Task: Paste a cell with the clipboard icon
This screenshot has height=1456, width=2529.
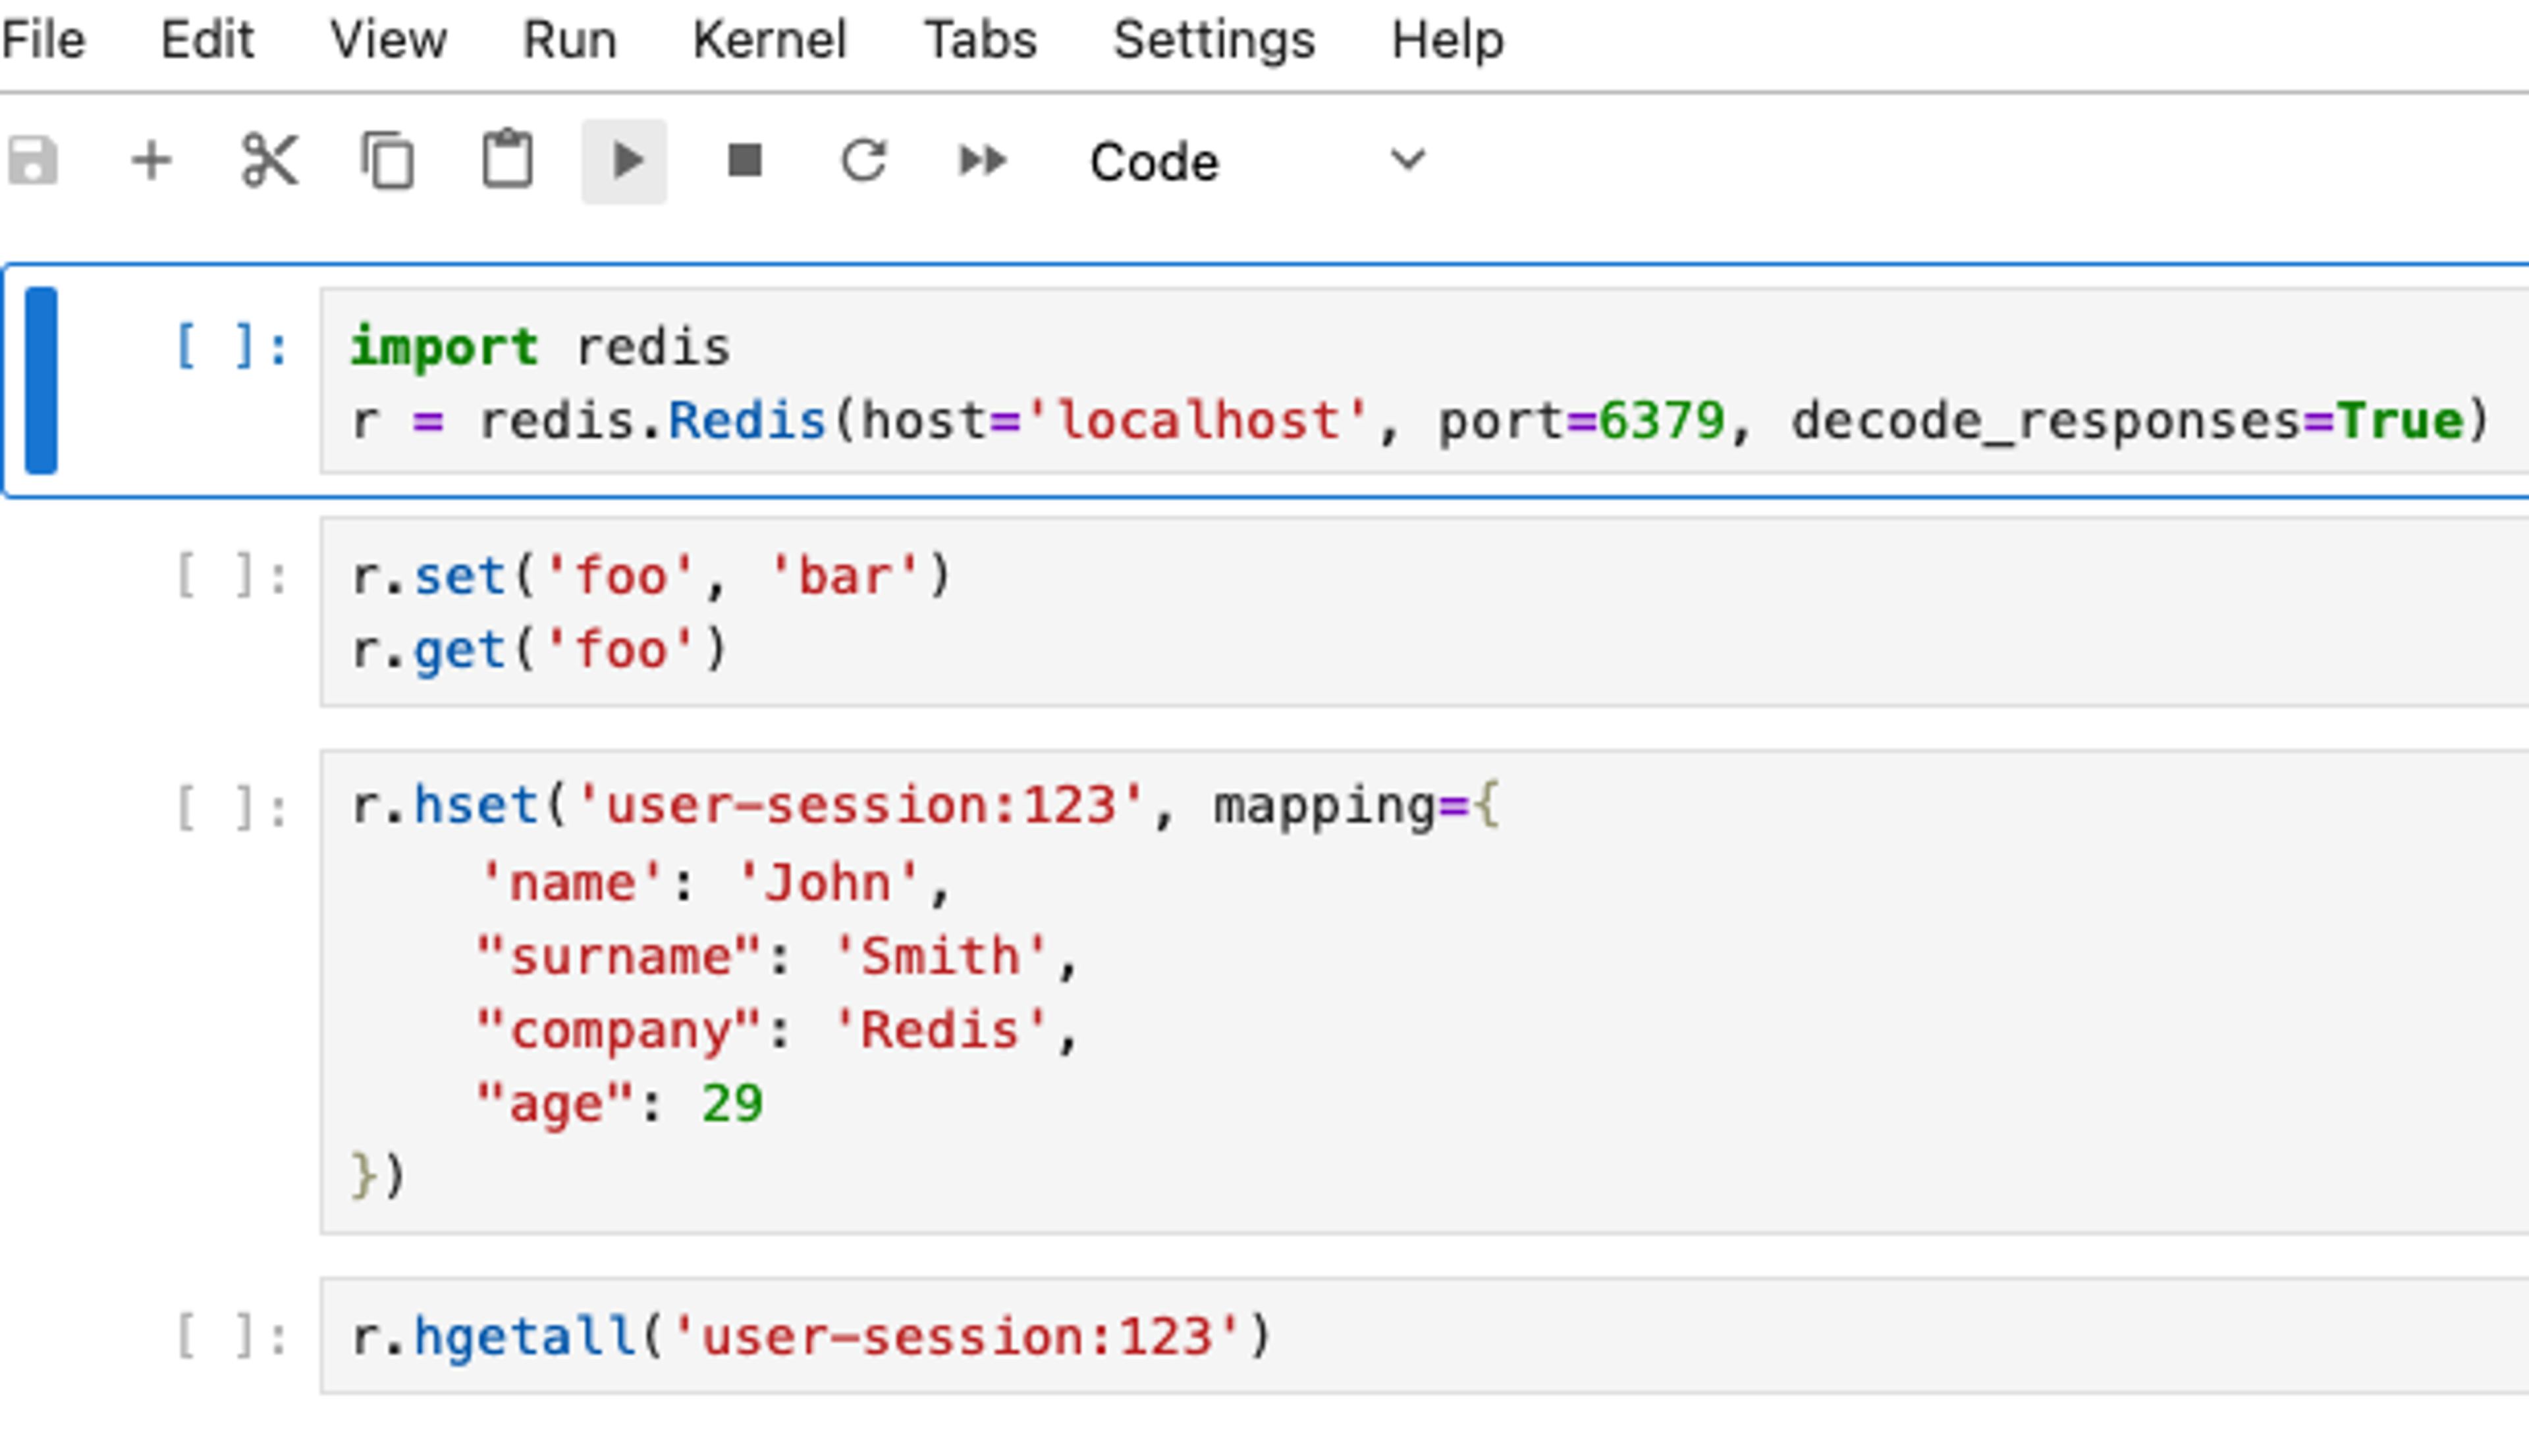Action: coord(507,161)
